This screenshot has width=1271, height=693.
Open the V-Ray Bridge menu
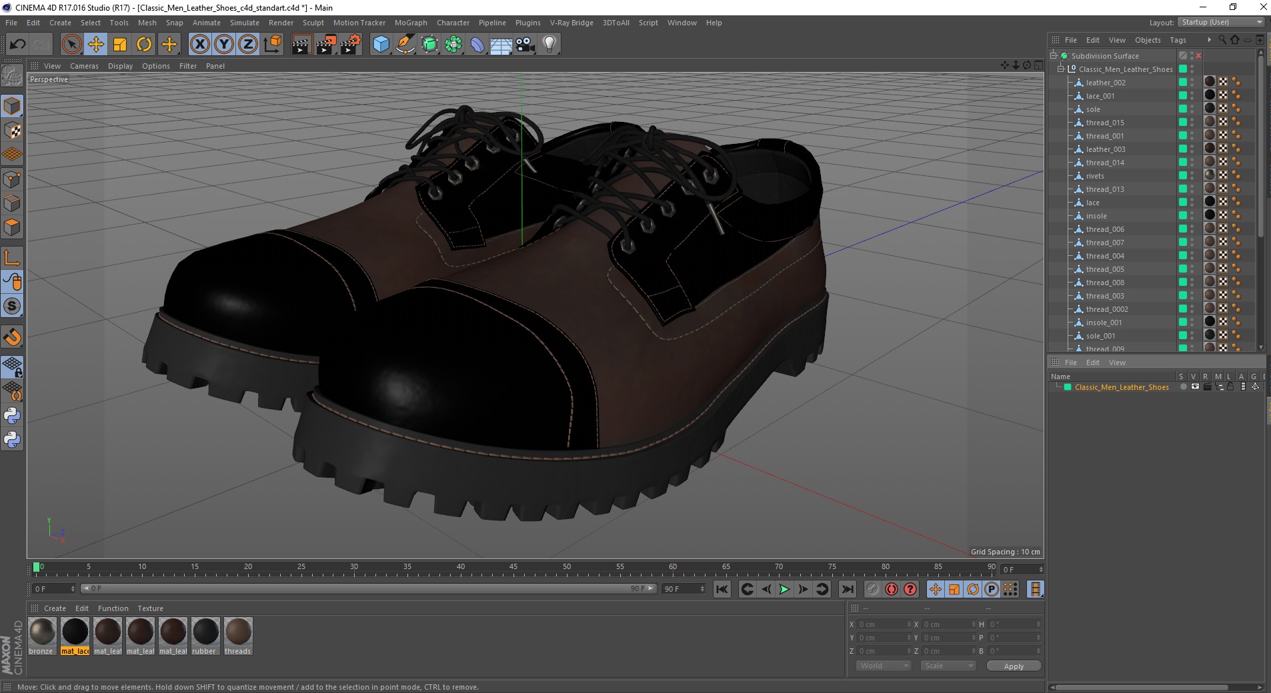click(571, 23)
